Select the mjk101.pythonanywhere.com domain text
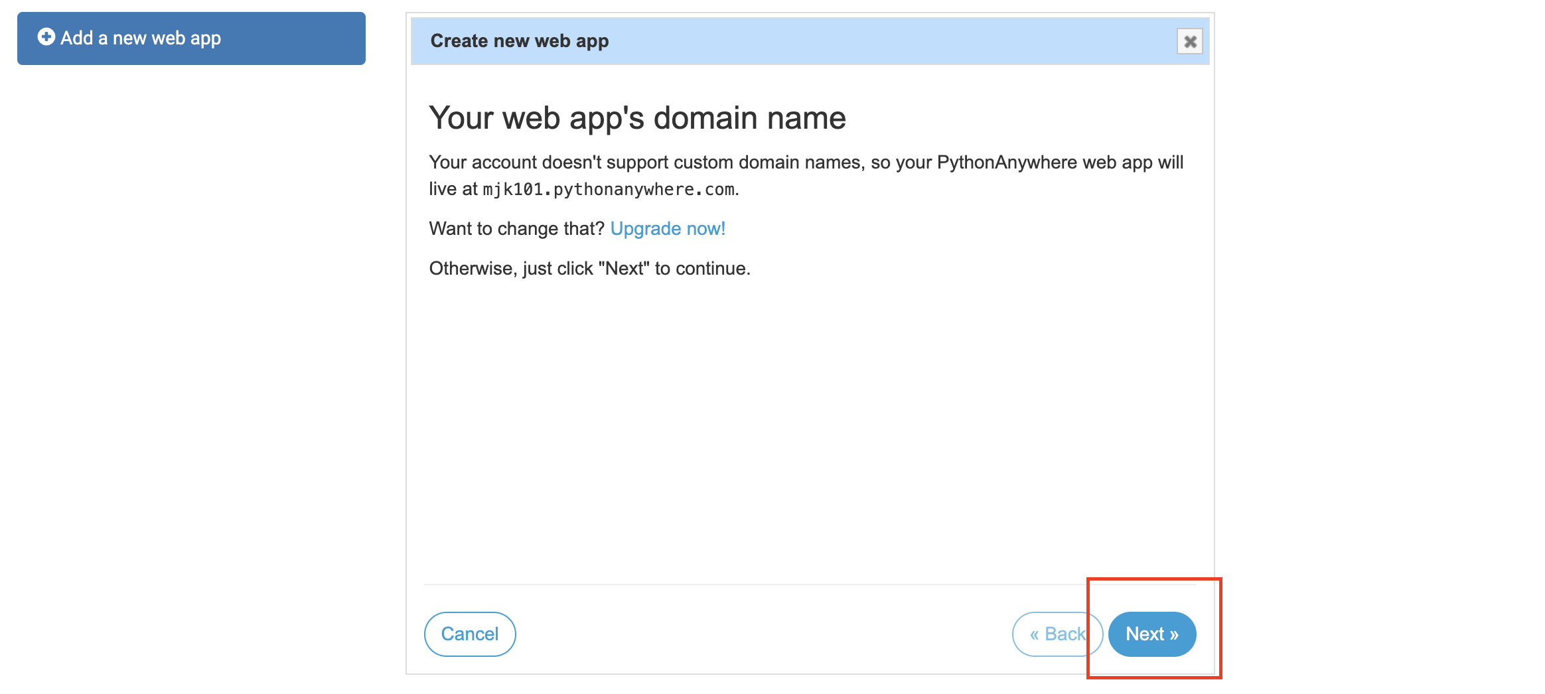 click(609, 190)
